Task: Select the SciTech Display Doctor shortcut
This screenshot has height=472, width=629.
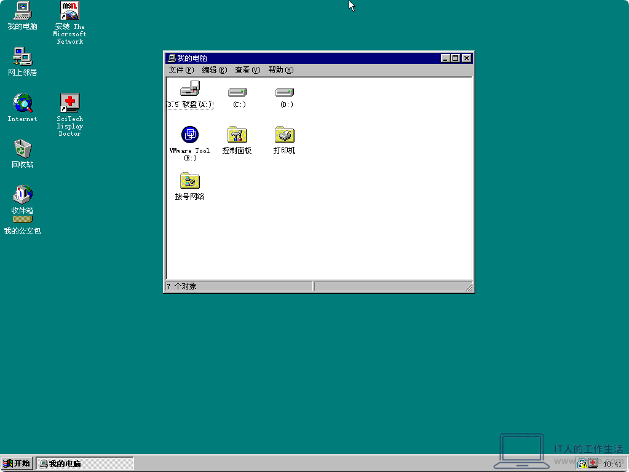Action: 70,103
